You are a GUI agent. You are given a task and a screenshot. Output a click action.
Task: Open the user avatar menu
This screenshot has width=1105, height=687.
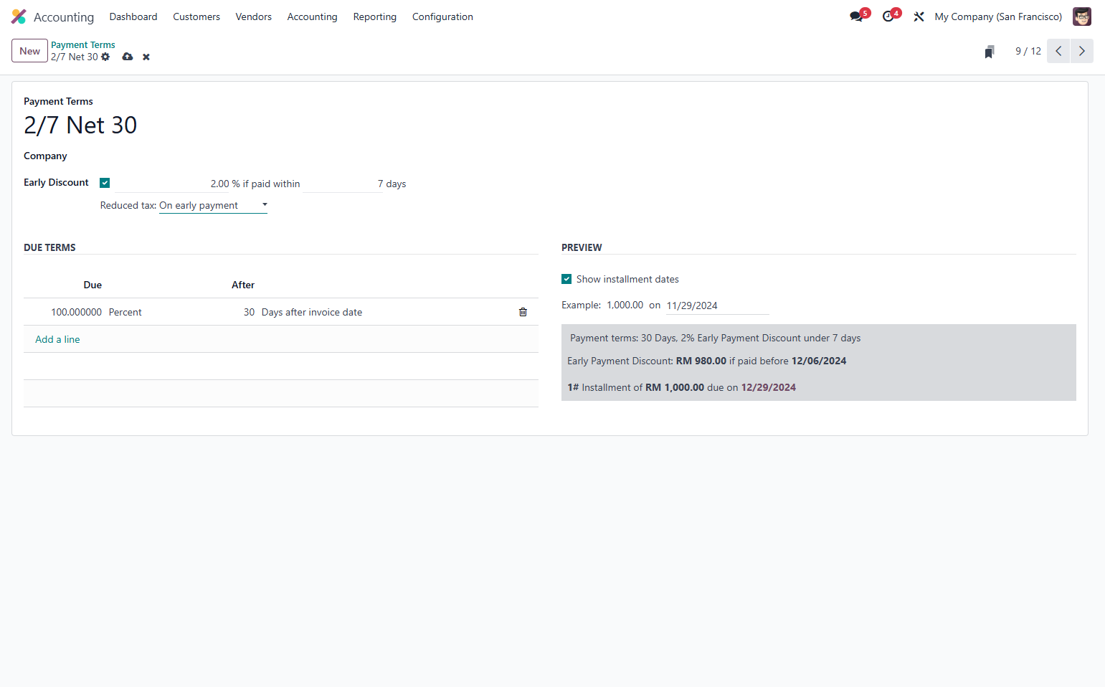point(1081,16)
